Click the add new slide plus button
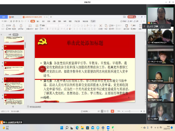 (13, 107)
